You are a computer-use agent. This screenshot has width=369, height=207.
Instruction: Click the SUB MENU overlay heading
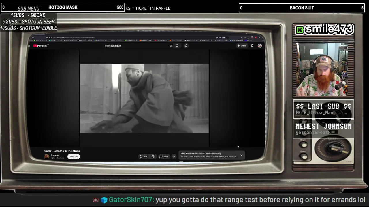click(x=29, y=9)
